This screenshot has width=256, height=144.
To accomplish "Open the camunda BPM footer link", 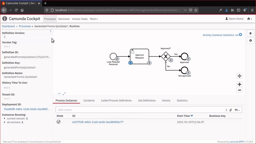I will (236, 142).
